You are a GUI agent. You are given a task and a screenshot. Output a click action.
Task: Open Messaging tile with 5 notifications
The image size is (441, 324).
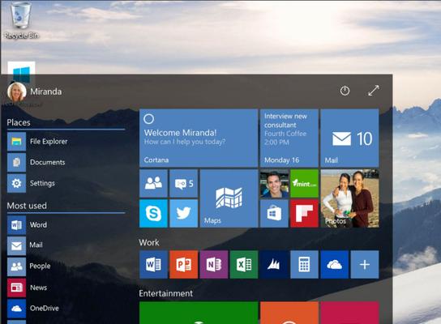(184, 183)
